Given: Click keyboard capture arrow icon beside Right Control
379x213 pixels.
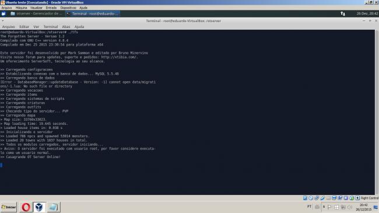Looking at the screenshot, I should tap(357, 198).
